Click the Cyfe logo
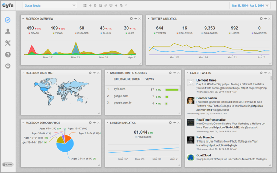Image resolution: width=277 pixels, height=173 pixels. click(8, 5)
